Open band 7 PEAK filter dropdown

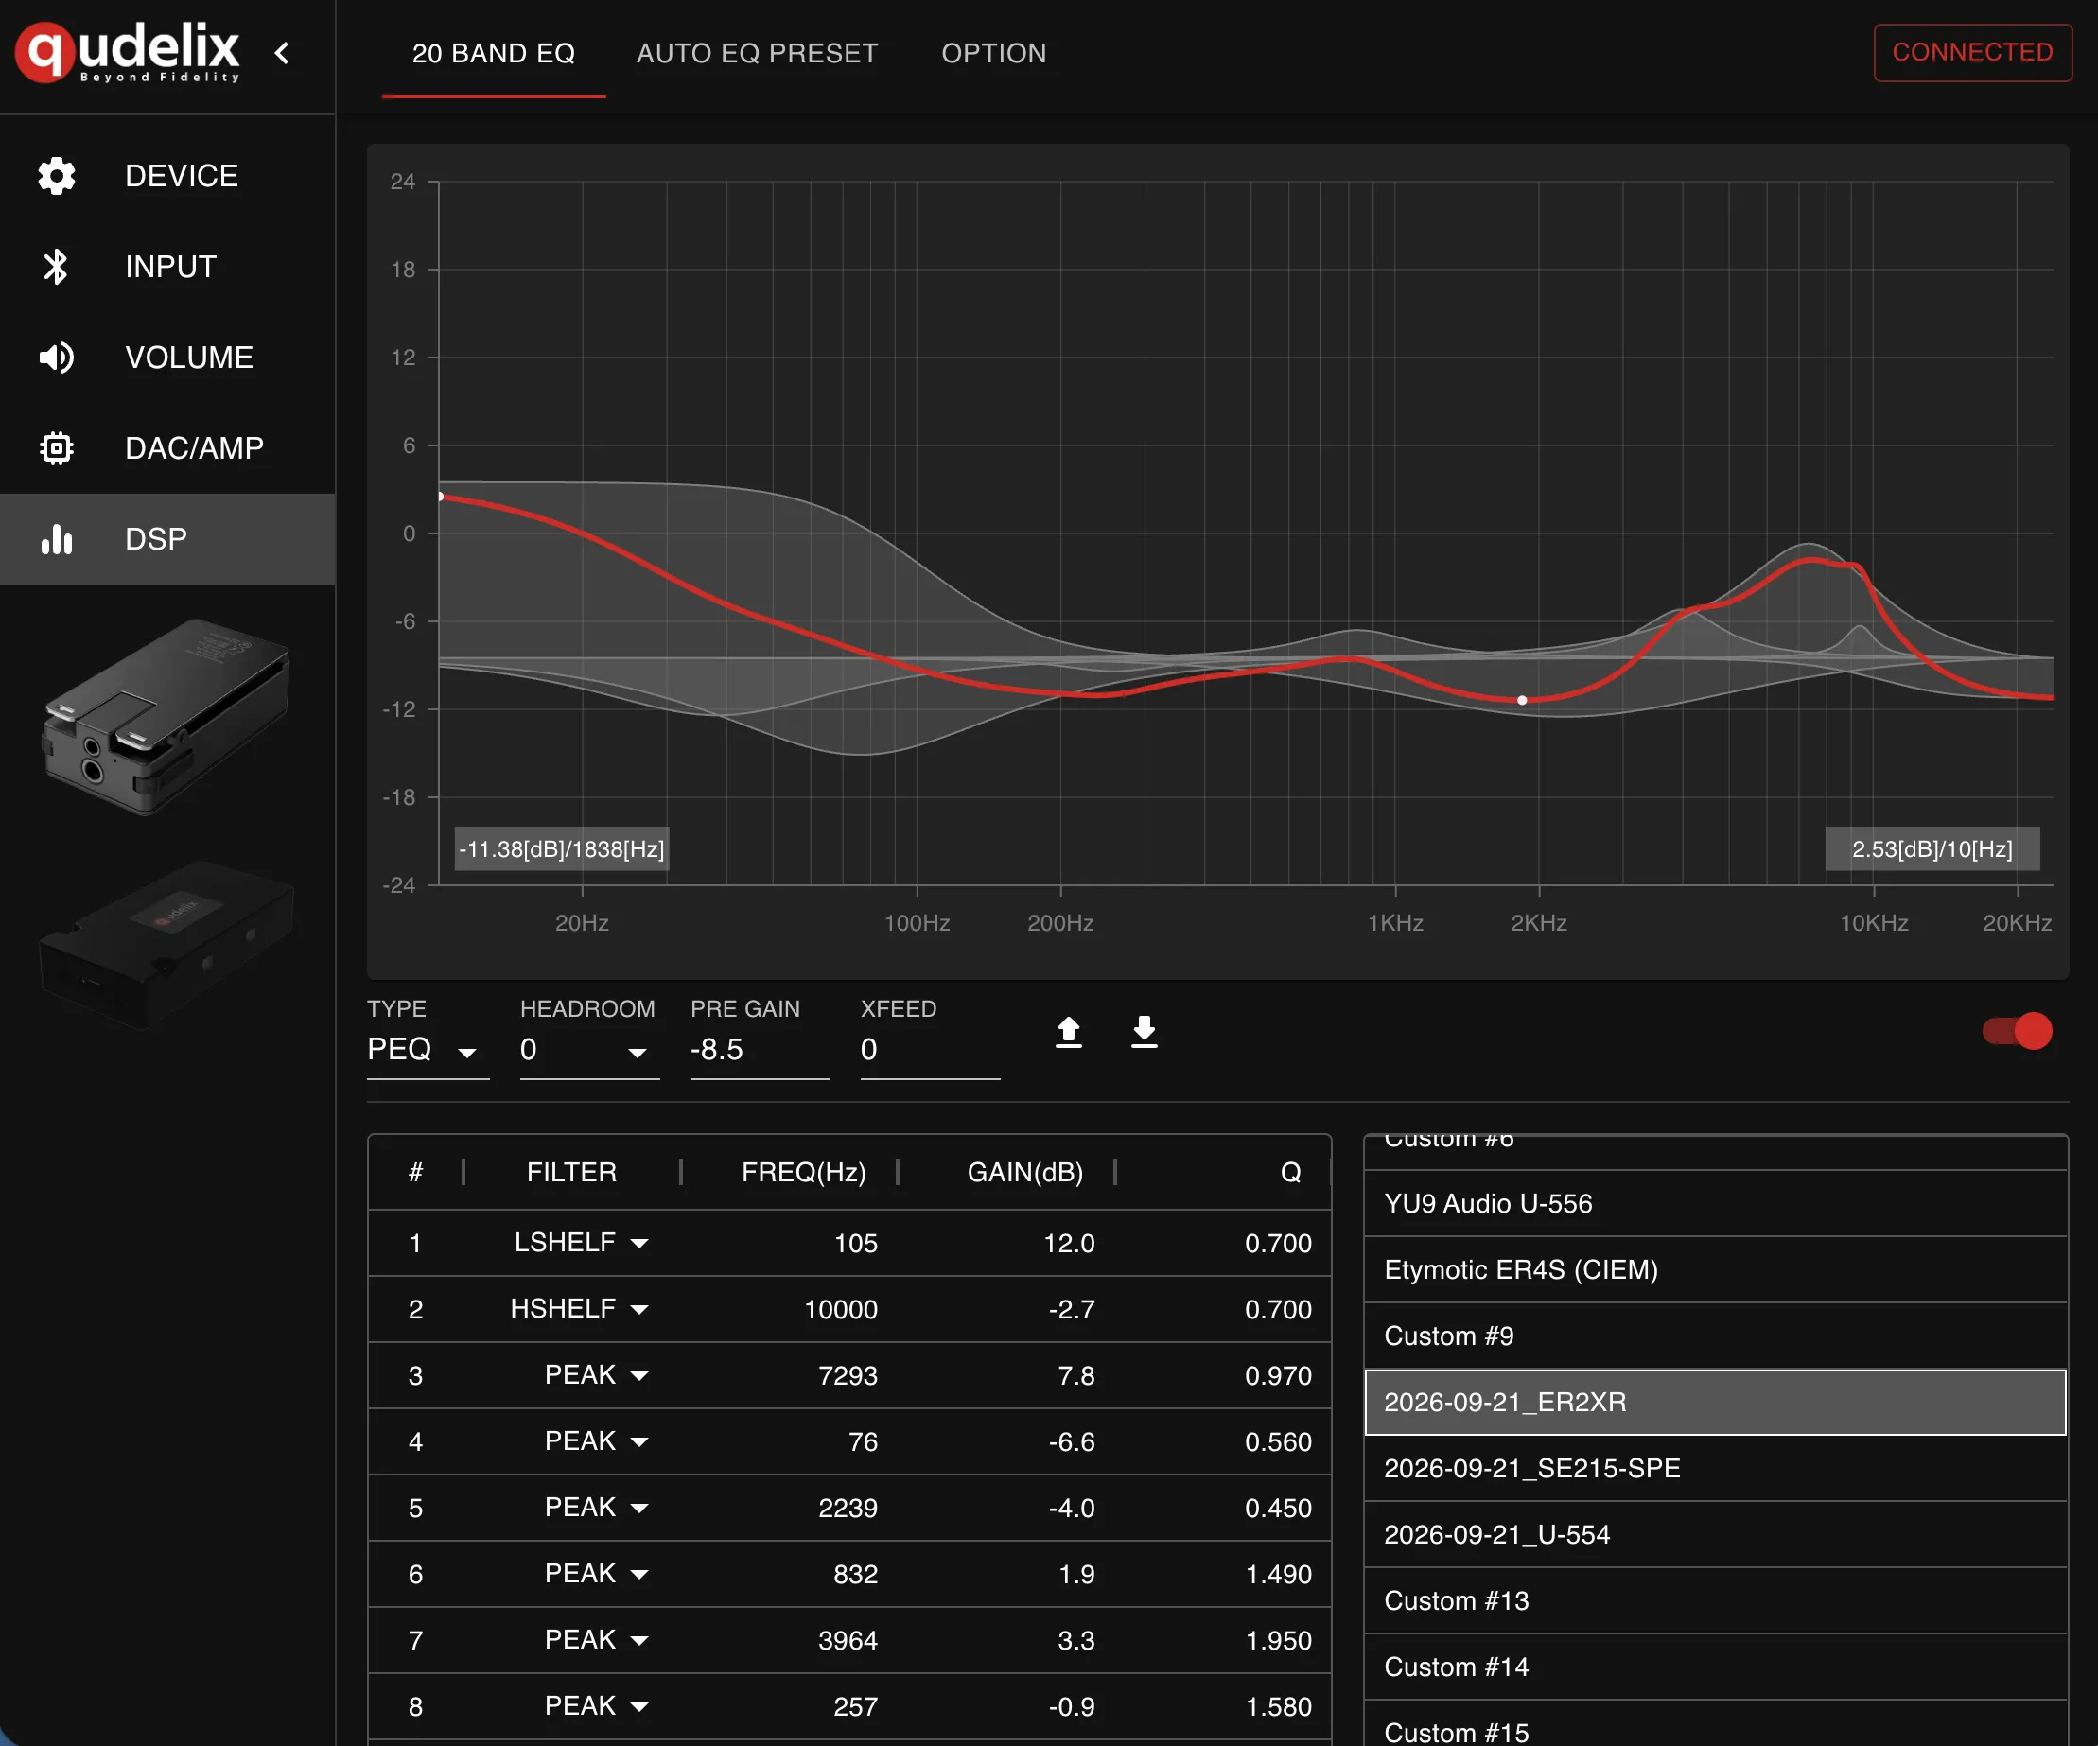click(x=597, y=1640)
